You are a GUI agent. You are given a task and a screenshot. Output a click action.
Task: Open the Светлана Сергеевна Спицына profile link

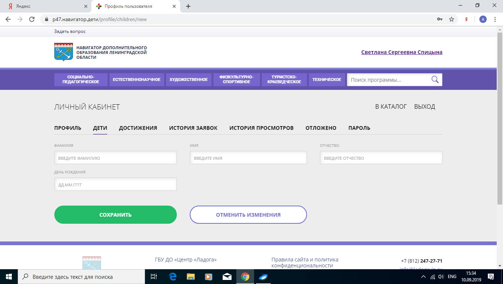[402, 52]
